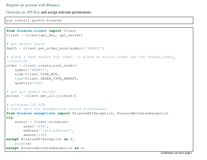Click the 'order = client.create_test_order(' line

point(41,66)
